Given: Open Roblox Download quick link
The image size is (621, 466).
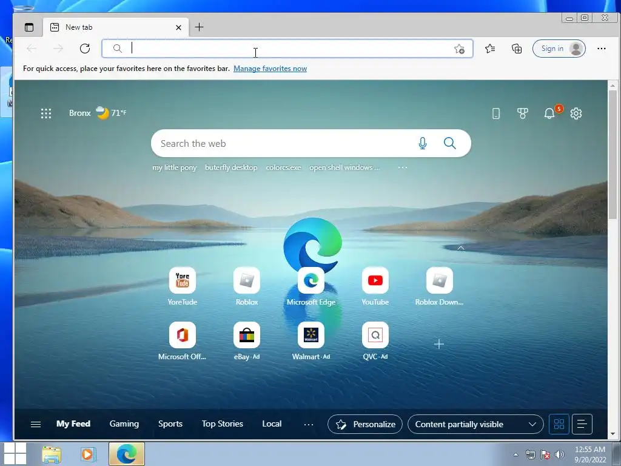Looking at the screenshot, I should [x=439, y=286].
